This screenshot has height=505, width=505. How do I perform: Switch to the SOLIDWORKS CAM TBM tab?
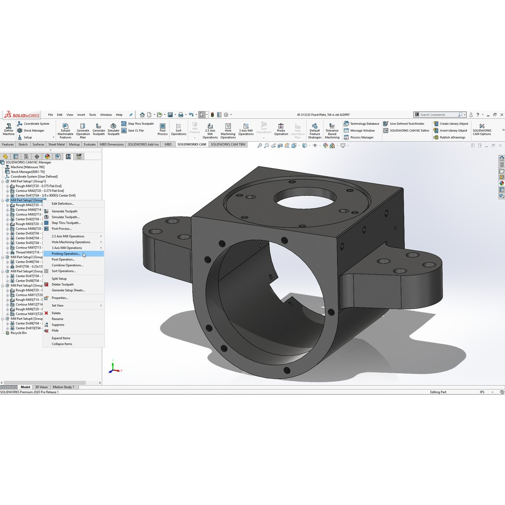228,144
